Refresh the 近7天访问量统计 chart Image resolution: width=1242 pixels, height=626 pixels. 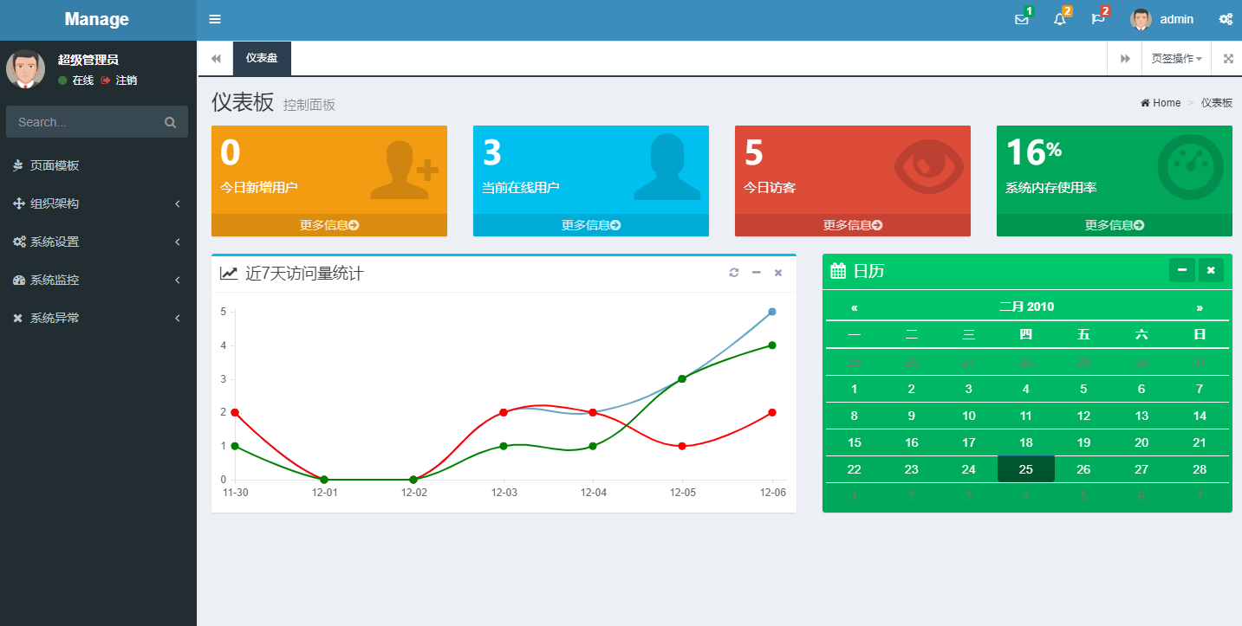(x=734, y=273)
